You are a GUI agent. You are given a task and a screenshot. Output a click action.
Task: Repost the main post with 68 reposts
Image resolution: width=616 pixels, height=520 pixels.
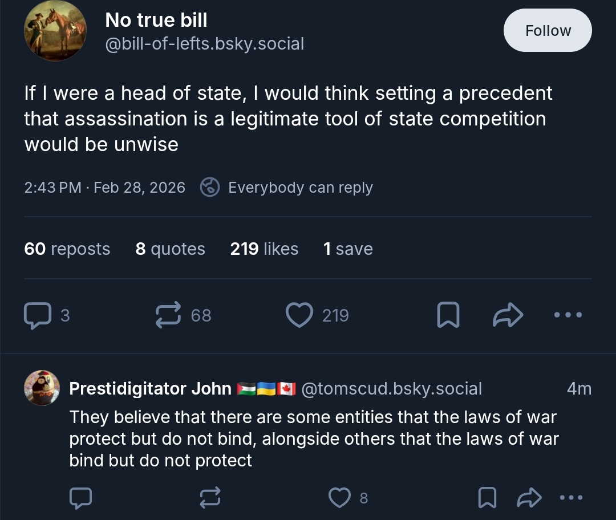tap(169, 315)
